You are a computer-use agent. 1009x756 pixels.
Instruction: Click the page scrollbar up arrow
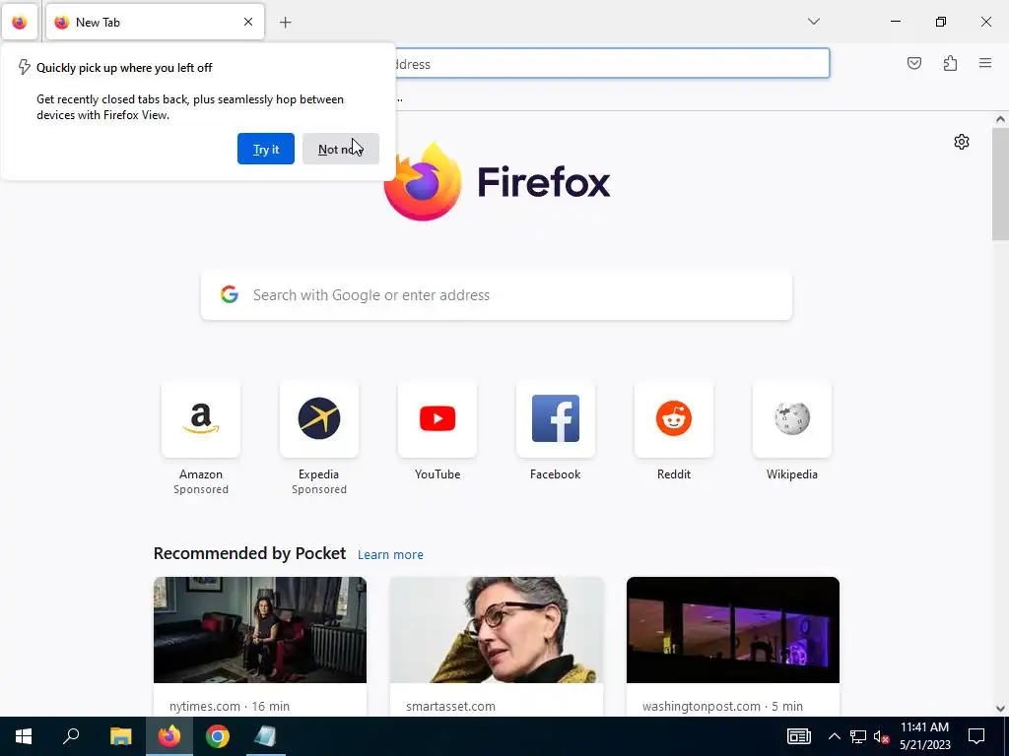[1000, 119]
